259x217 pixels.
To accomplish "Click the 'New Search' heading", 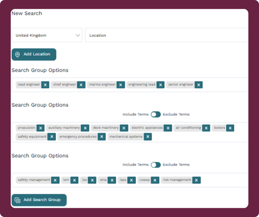I will 27,13.
